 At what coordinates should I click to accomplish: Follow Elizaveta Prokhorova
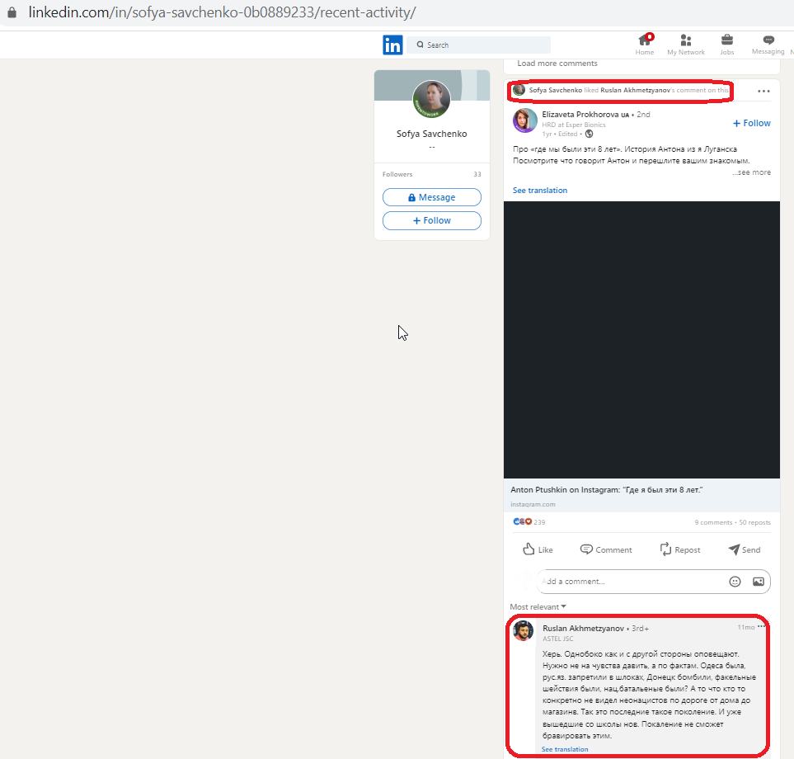click(751, 123)
